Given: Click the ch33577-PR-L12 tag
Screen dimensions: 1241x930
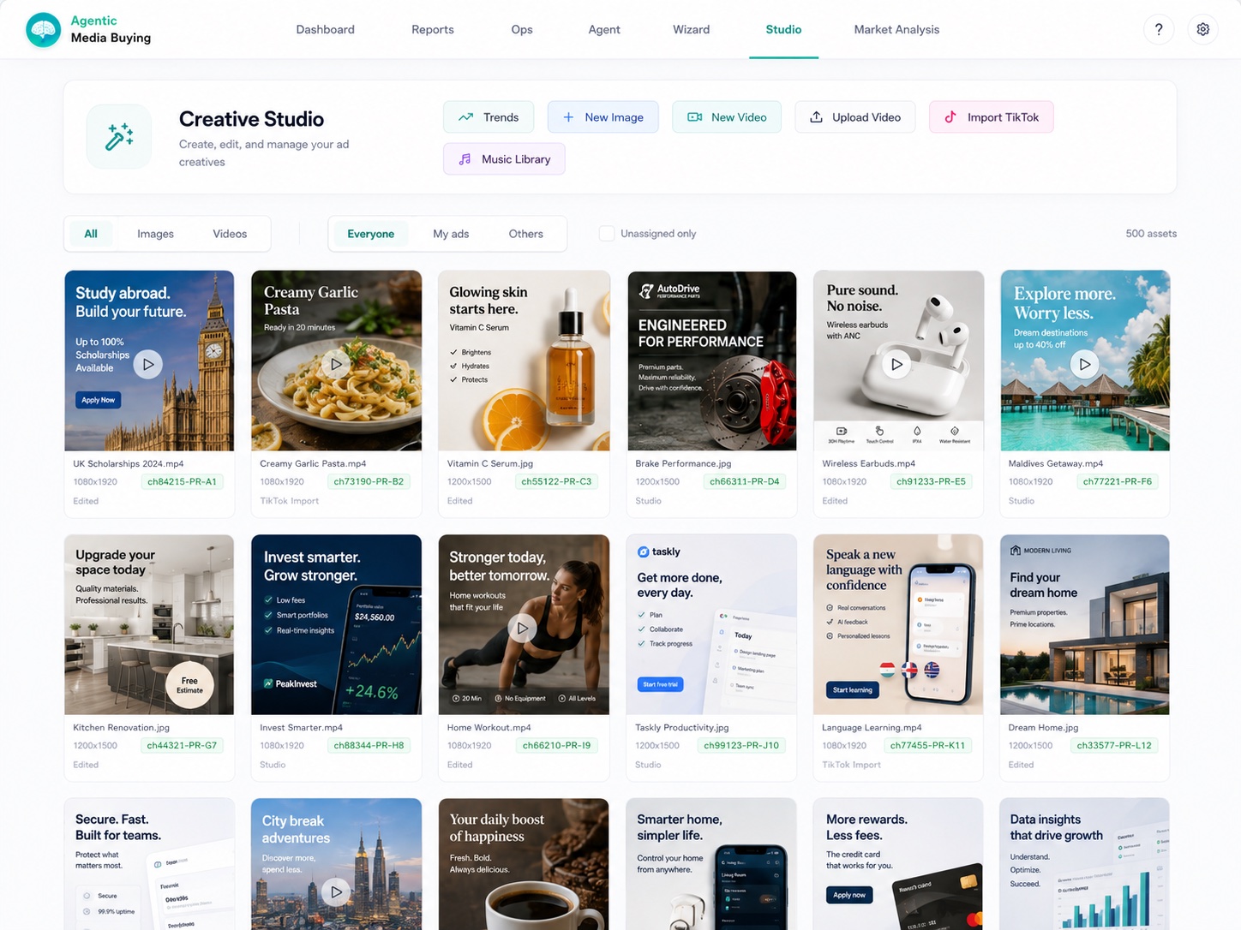Looking at the screenshot, I should [x=1114, y=746].
